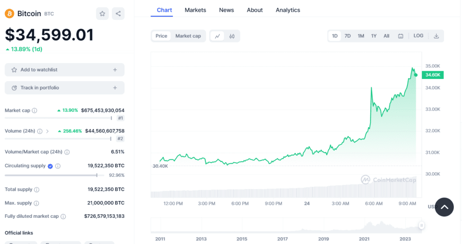Open the calendar date range picker
This screenshot has height=244, width=462.
pos(401,36)
